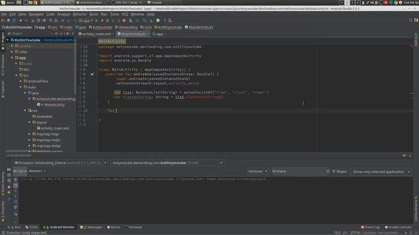The height and width of the screenshot is (235, 419).
Task: Collapse the KotlinYoutube project root
Action: coord(8,40)
